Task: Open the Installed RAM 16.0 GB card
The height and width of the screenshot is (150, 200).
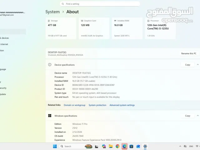Action: [127, 28]
